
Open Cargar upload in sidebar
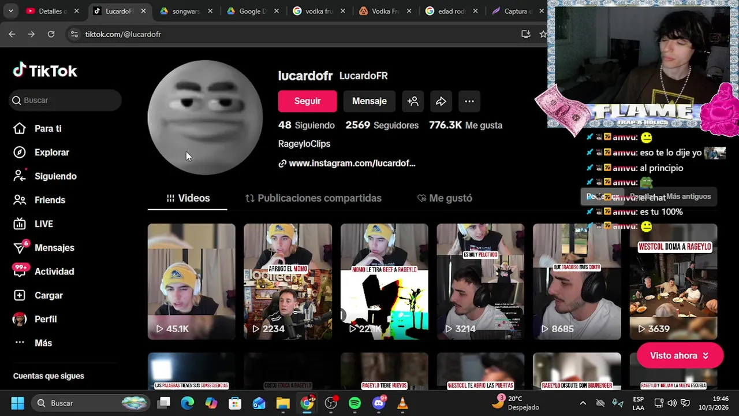coord(38,295)
